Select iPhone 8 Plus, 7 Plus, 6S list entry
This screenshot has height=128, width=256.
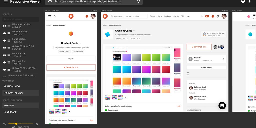21,75
